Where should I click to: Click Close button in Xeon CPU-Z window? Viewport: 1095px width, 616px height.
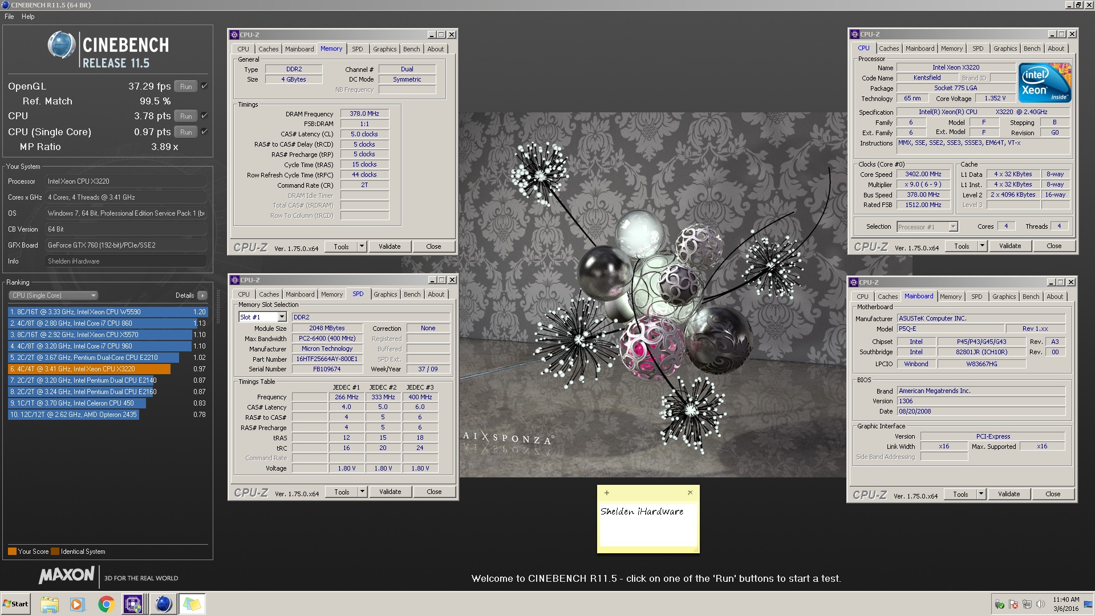coord(1054,246)
